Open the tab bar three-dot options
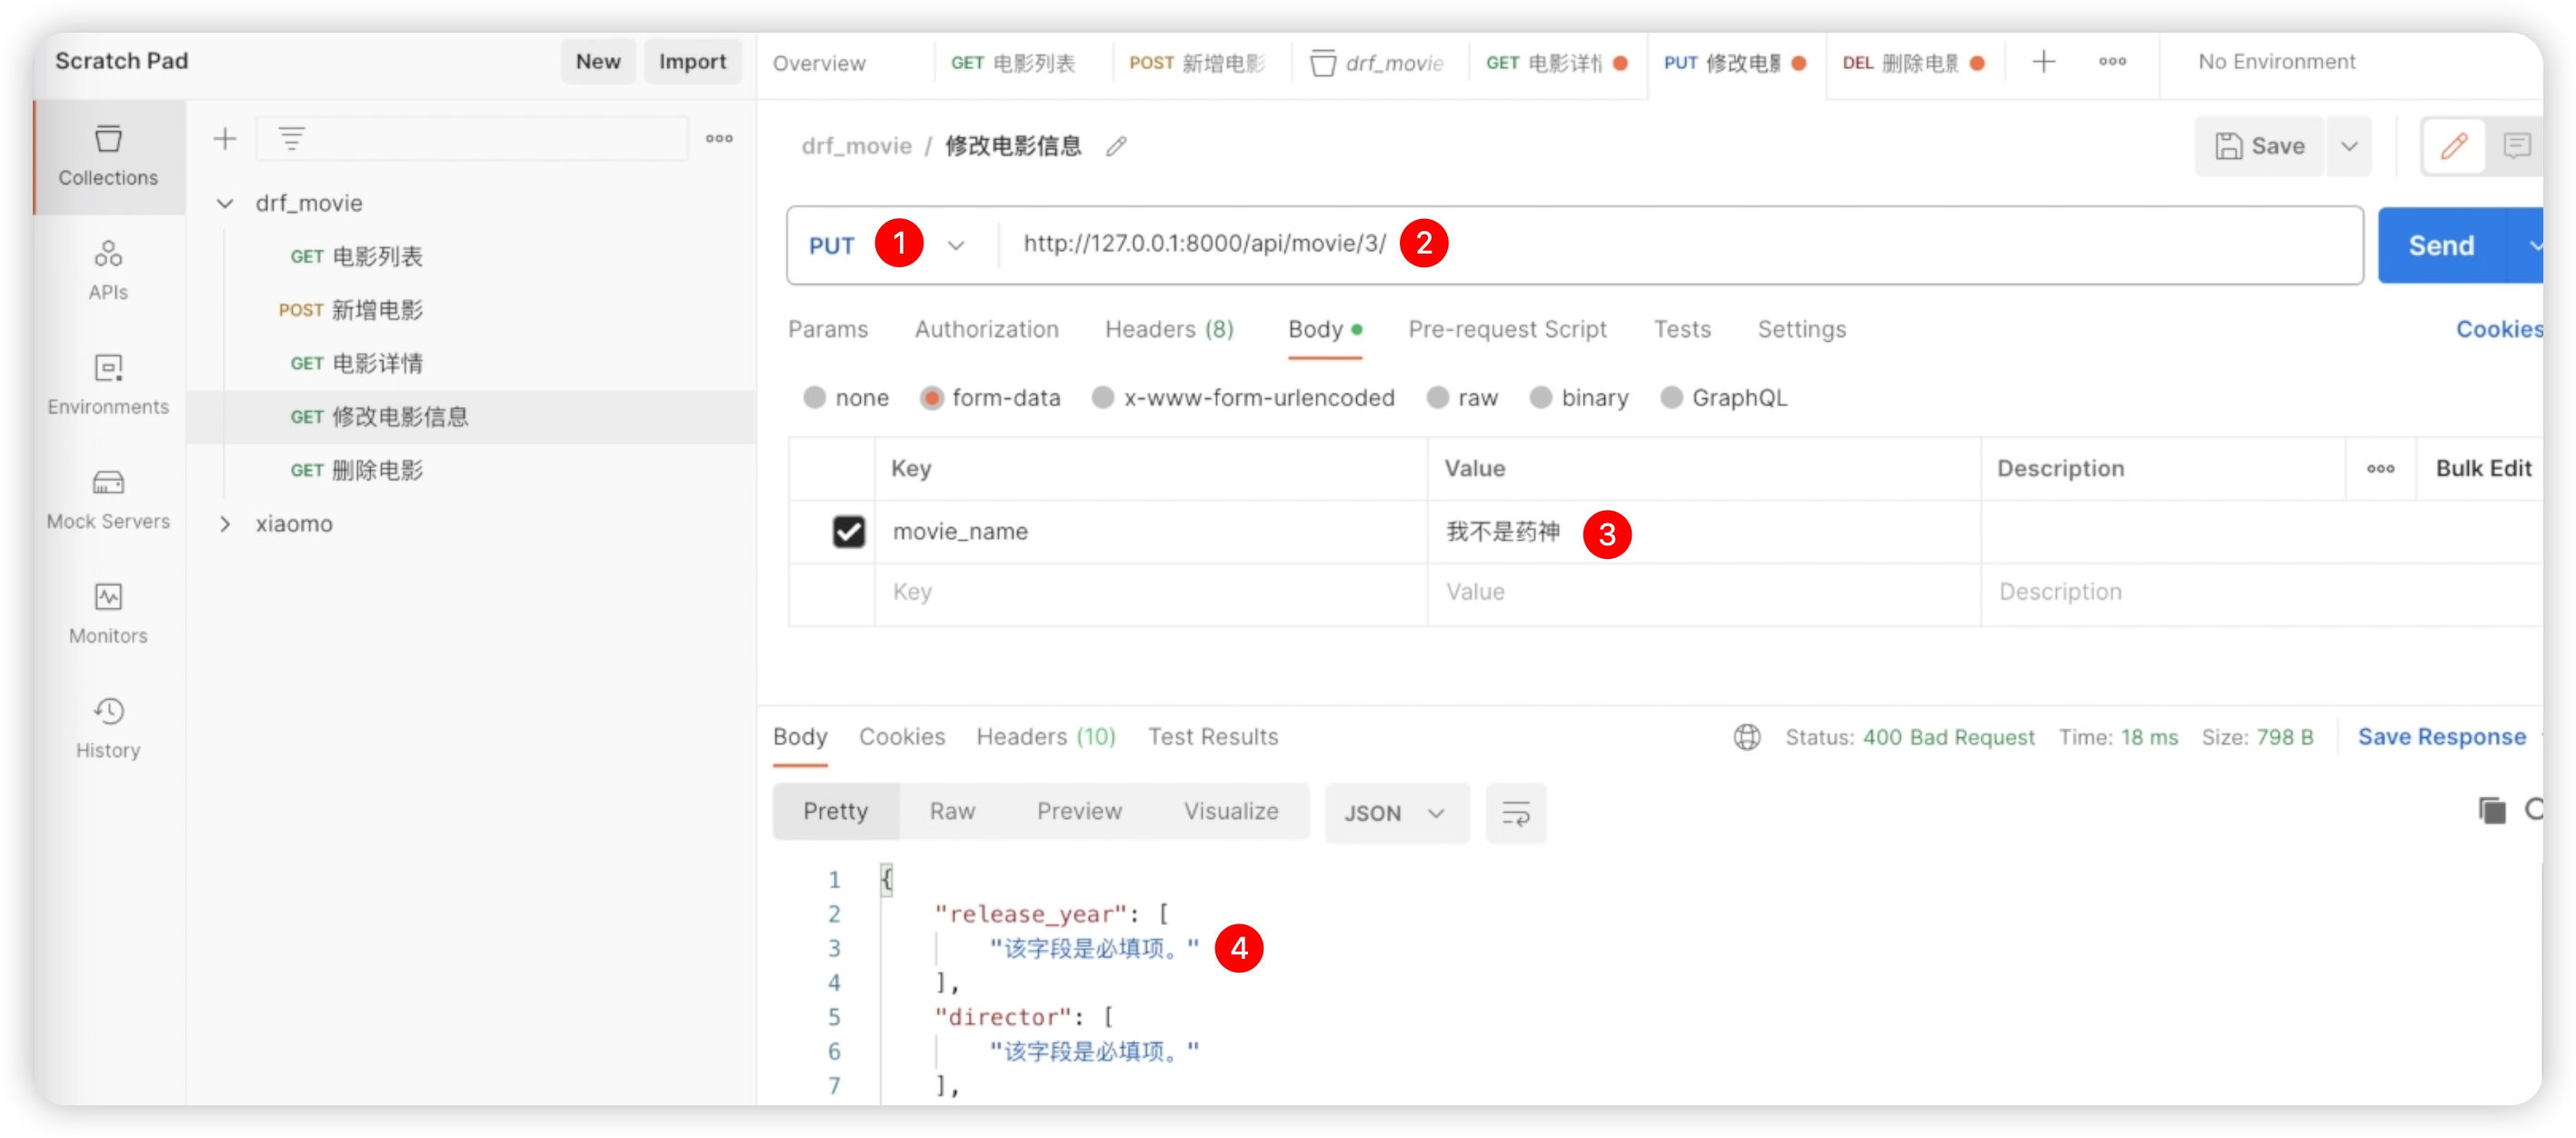The width and height of the screenshot is (2576, 1138). 2112,62
